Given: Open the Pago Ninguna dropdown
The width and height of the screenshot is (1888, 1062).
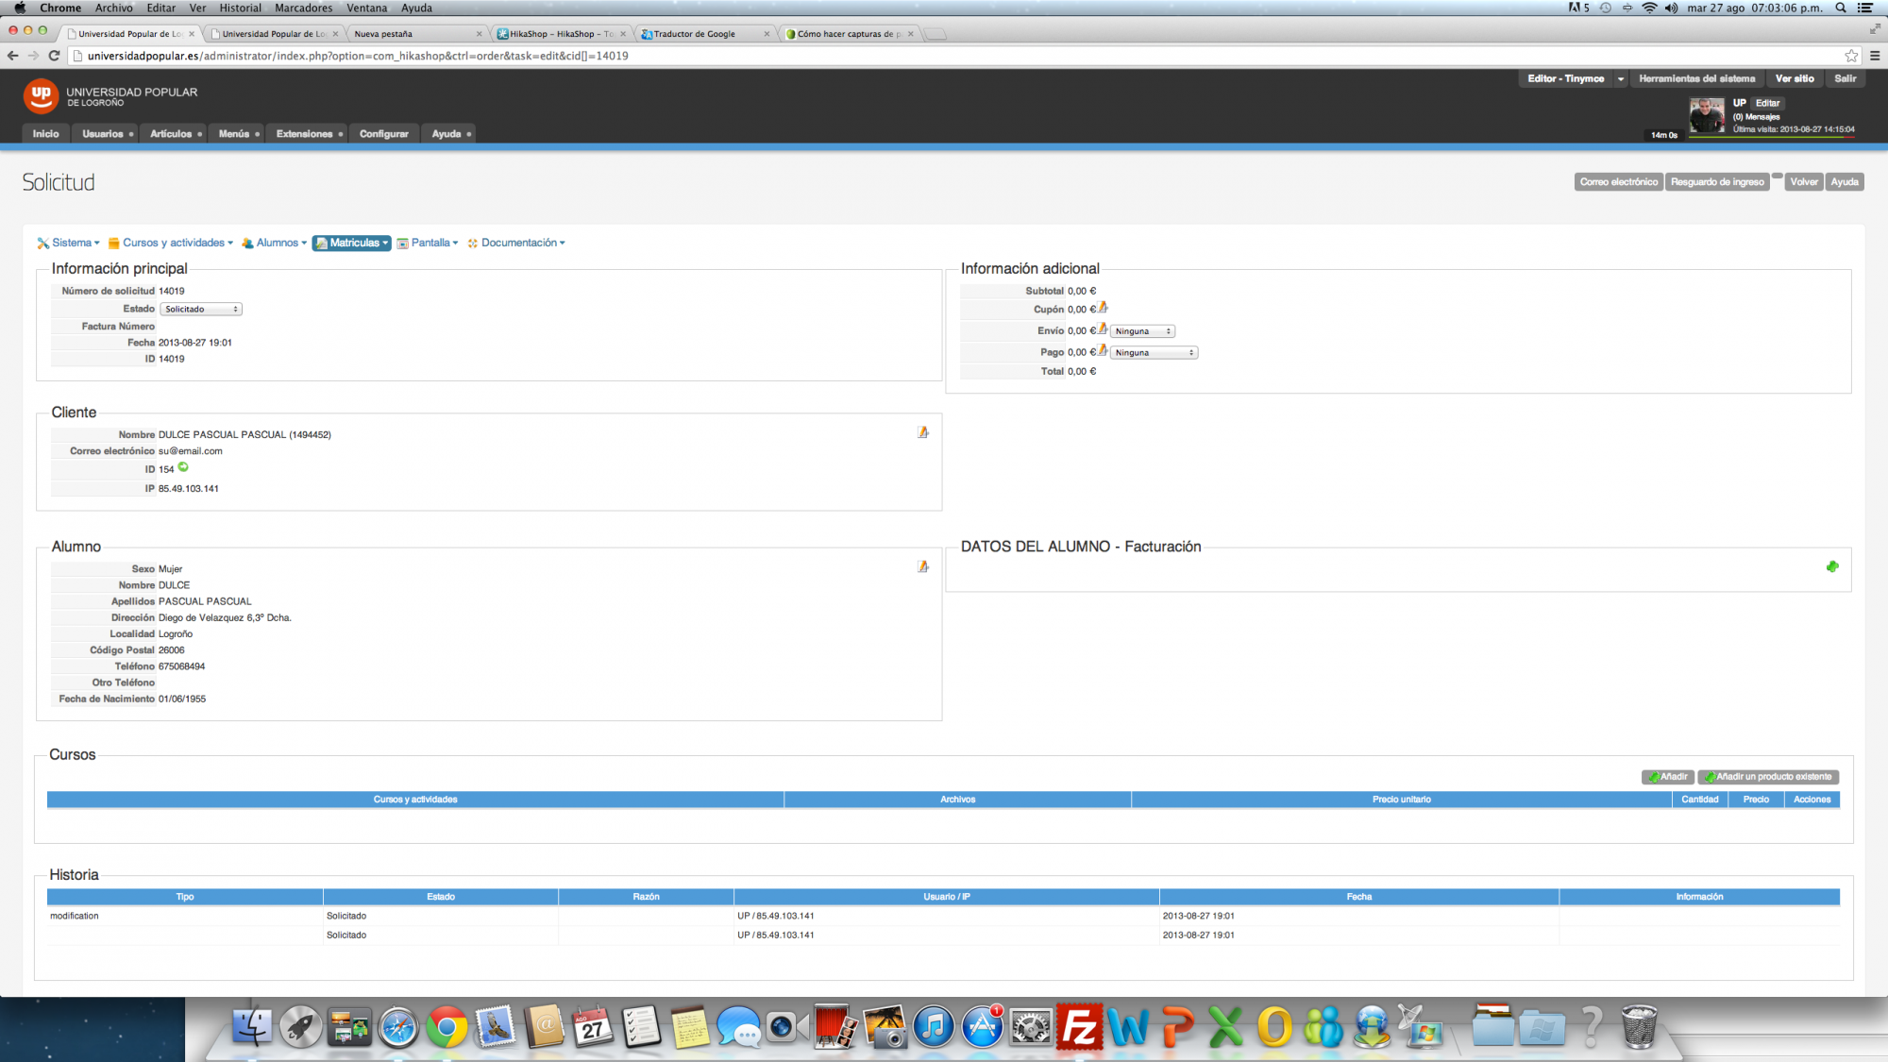Looking at the screenshot, I should click(x=1154, y=353).
